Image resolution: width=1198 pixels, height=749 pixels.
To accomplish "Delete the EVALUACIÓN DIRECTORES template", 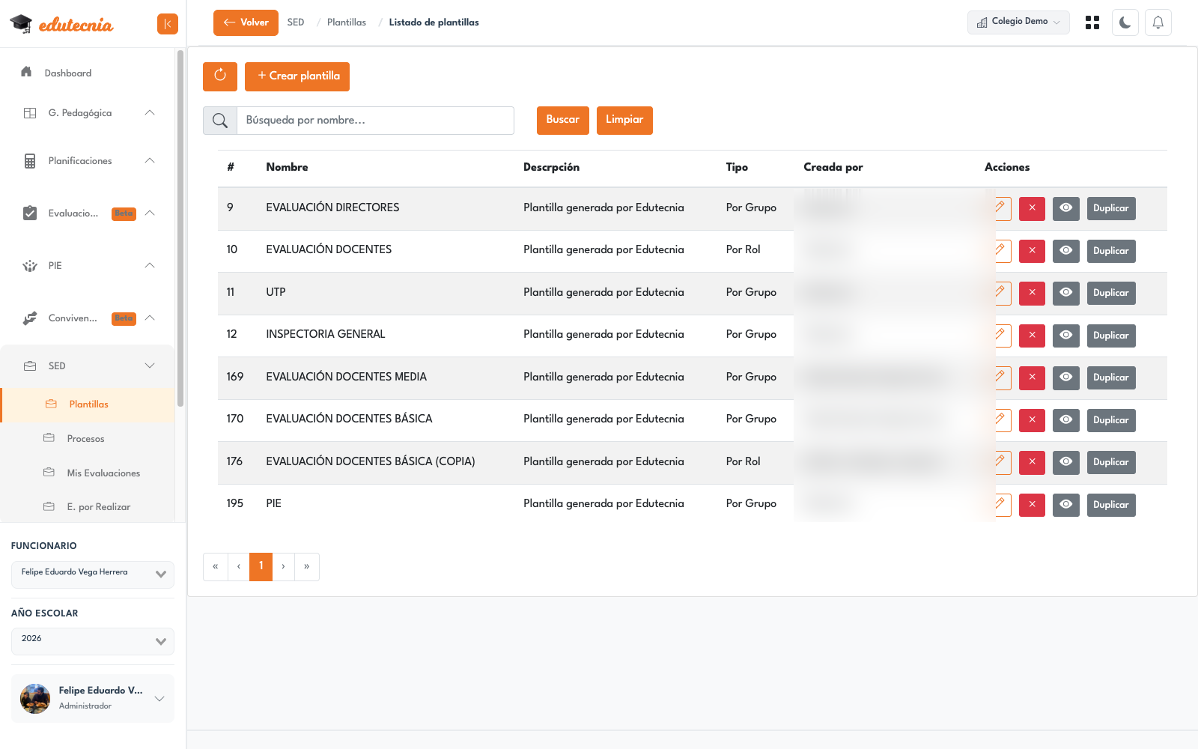I will click(x=1032, y=208).
